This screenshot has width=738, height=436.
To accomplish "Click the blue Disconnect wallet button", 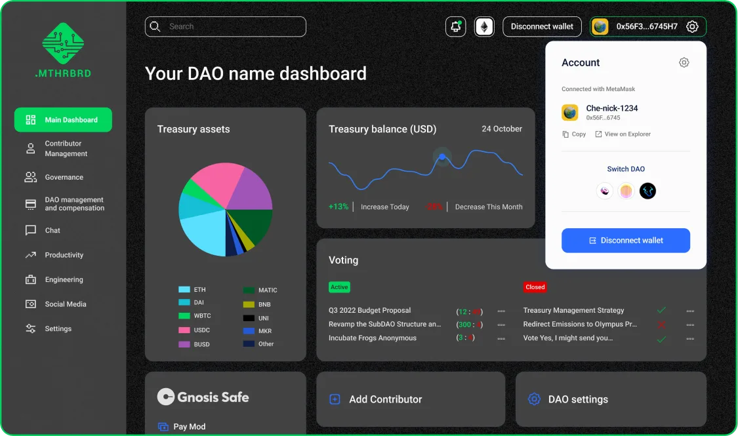I will 626,241.
